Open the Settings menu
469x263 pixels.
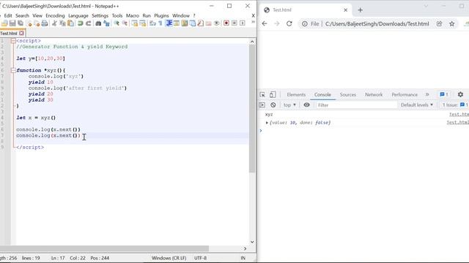tap(100, 15)
